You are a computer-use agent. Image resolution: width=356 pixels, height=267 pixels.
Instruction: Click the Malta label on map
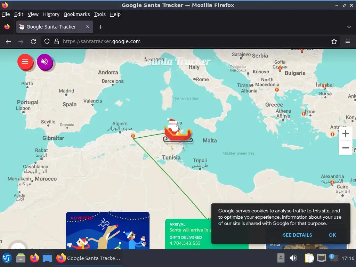210,140
